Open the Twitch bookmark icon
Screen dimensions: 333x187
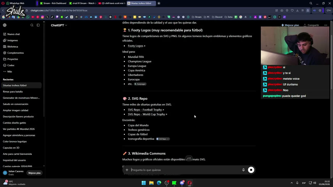tap(57, 17)
